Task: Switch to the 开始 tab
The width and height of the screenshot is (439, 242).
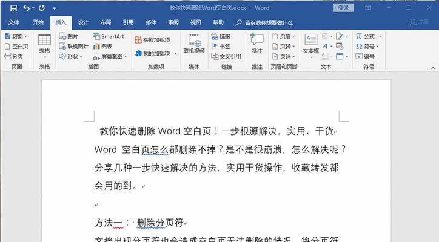Action: point(38,22)
